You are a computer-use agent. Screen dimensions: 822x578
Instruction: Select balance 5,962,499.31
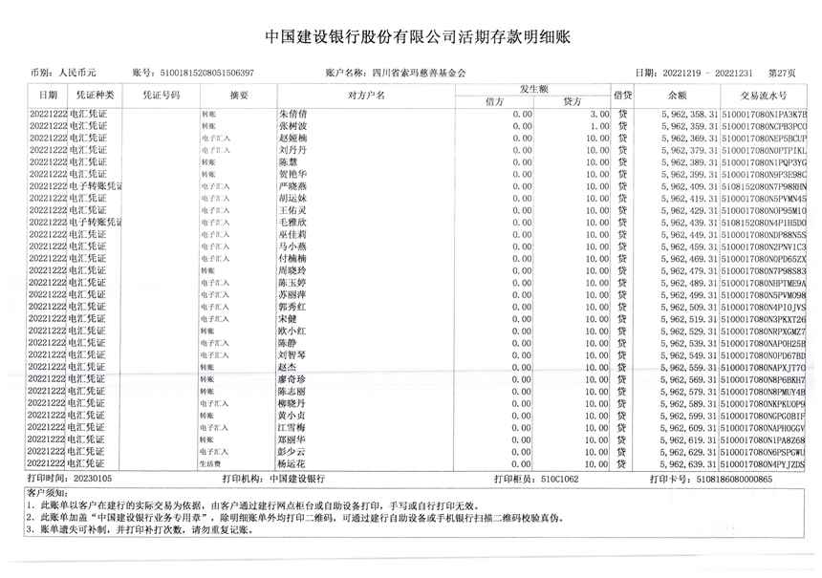[x=689, y=294]
